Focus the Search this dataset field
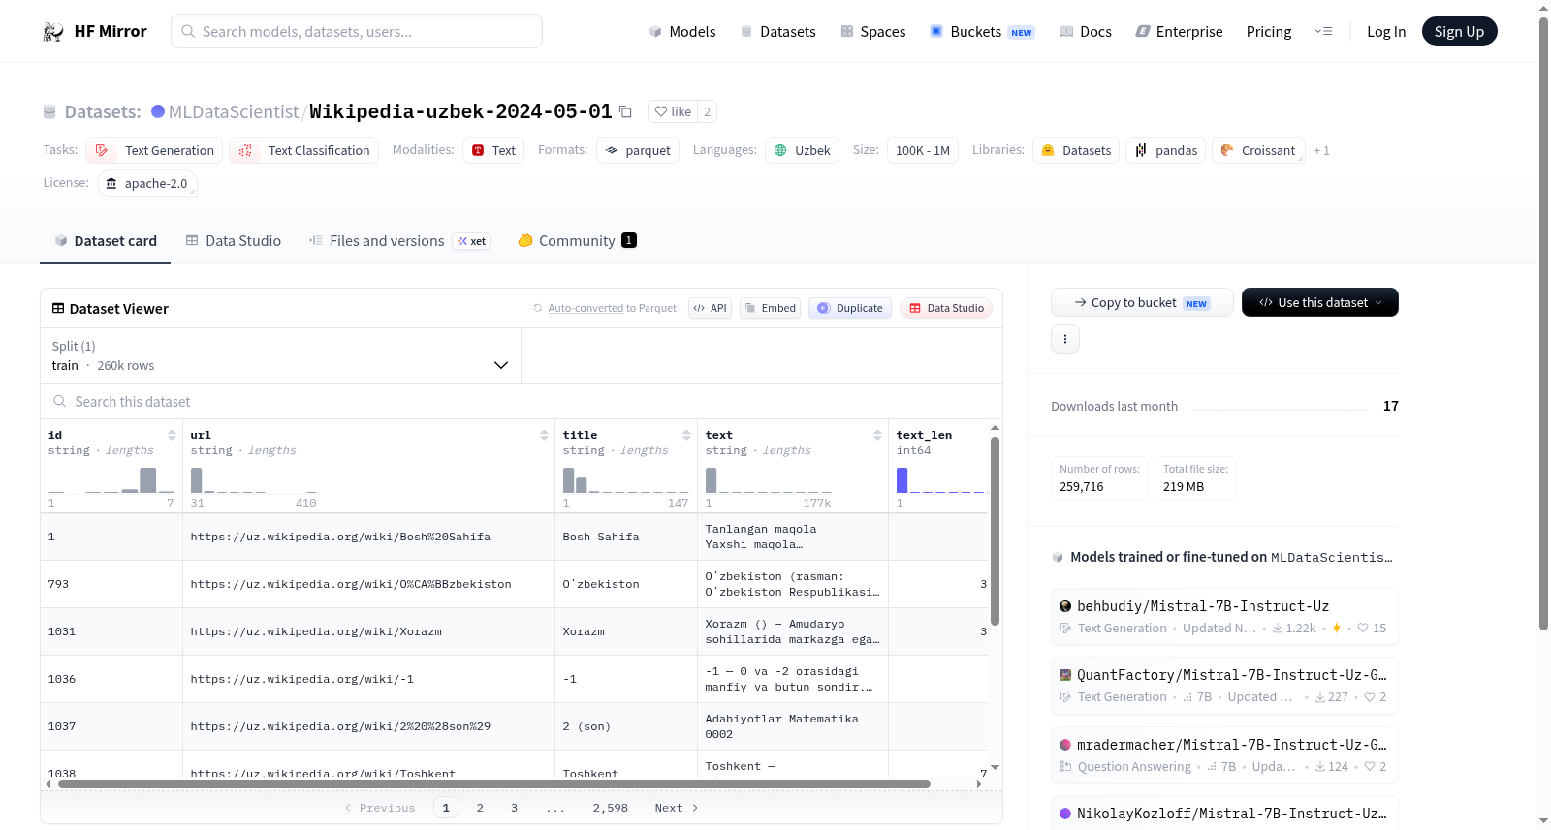This screenshot has height=830, width=1551. tap(522, 401)
